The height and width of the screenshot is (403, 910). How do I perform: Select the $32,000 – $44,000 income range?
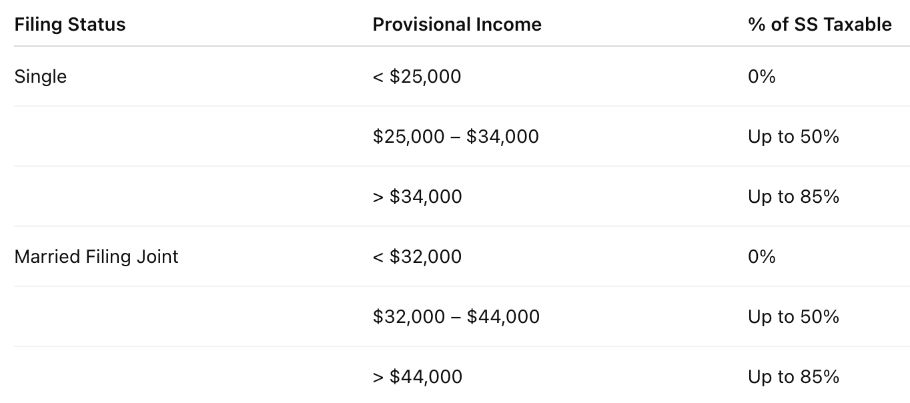pyautogui.click(x=456, y=317)
